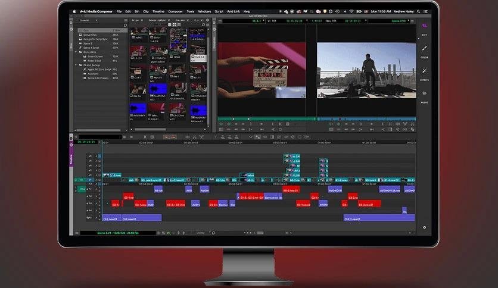The width and height of the screenshot is (498, 288).
Task: Toggle record track A3 selector
Action: click(90, 204)
